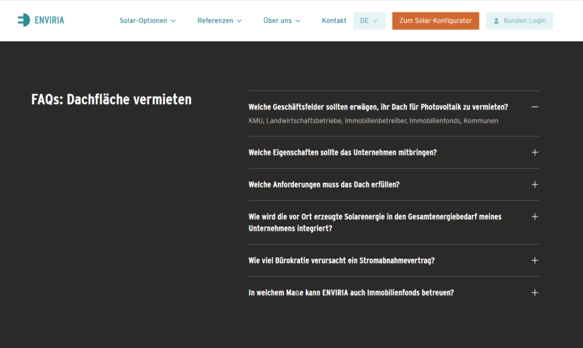Go to the Kontakt page
The height and width of the screenshot is (348, 583).
pos(334,21)
